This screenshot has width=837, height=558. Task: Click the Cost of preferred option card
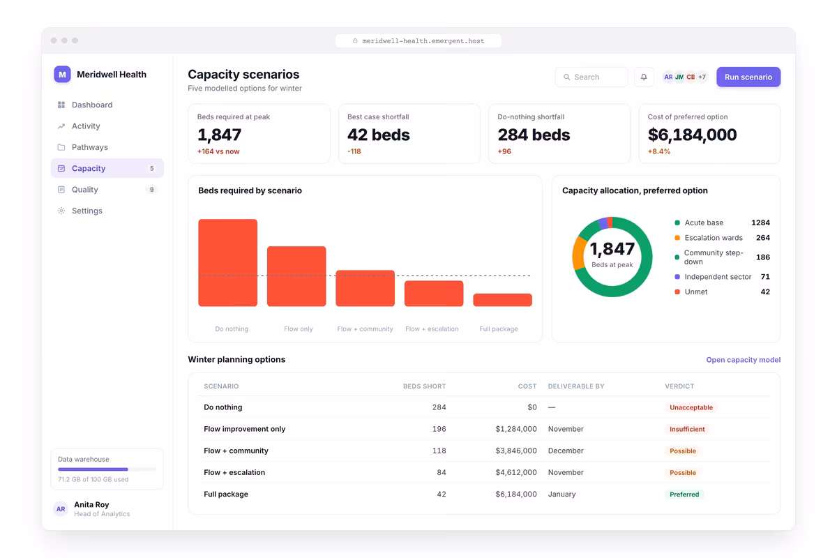(x=709, y=134)
